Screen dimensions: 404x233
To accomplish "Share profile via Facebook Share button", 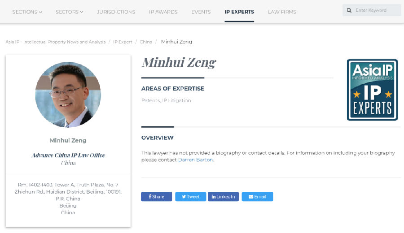I will (x=156, y=196).
